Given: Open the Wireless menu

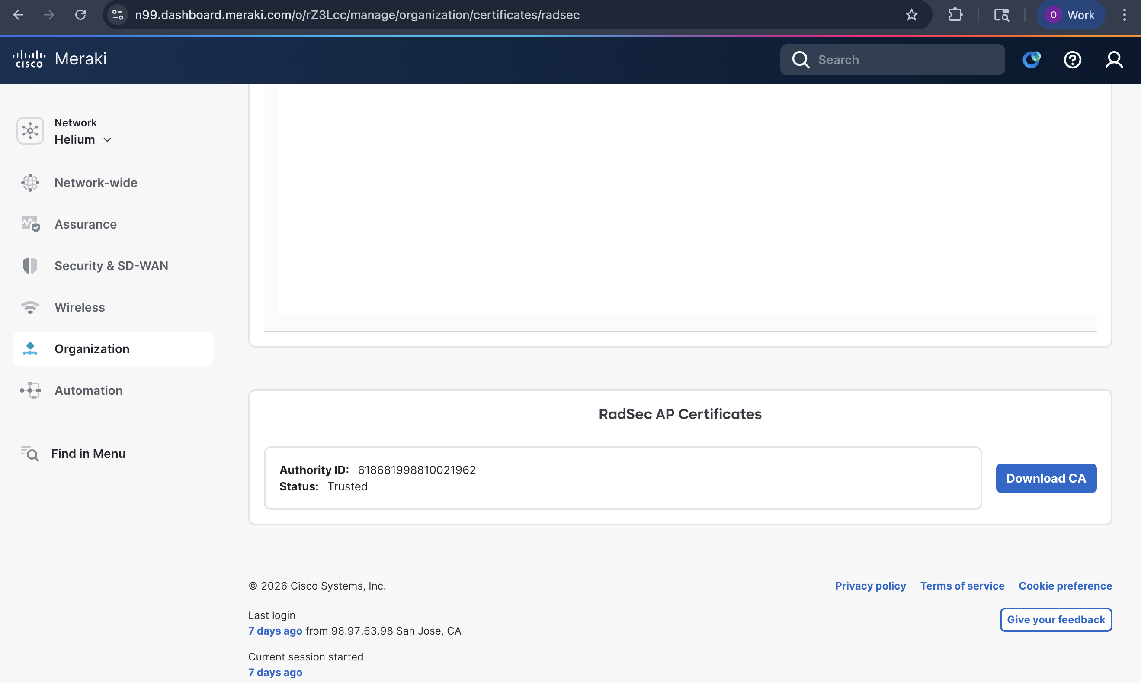Looking at the screenshot, I should [80, 307].
